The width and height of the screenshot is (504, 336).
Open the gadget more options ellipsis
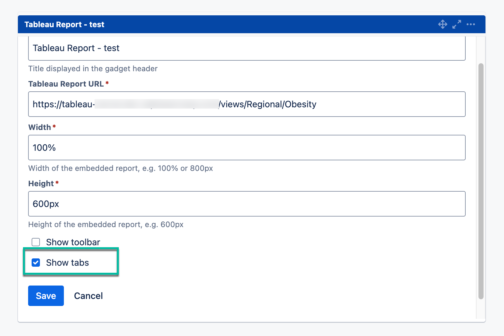pyautogui.click(x=471, y=24)
